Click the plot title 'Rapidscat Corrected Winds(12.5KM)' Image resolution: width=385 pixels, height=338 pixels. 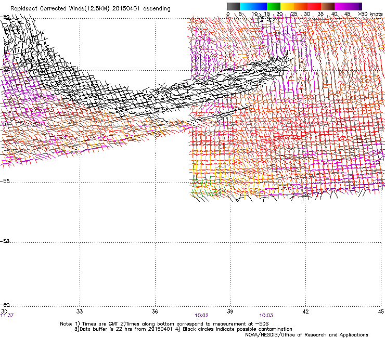click(60, 9)
